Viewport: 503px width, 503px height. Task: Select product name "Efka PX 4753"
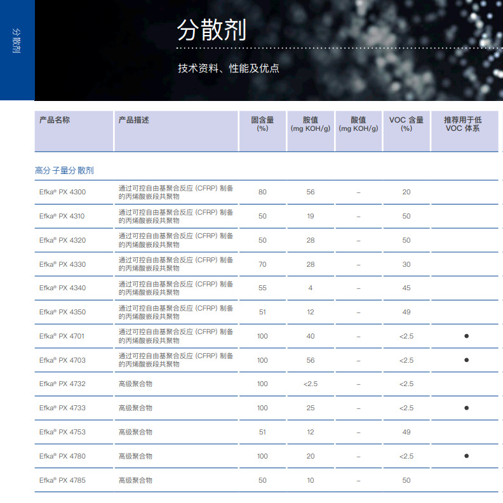(62, 432)
